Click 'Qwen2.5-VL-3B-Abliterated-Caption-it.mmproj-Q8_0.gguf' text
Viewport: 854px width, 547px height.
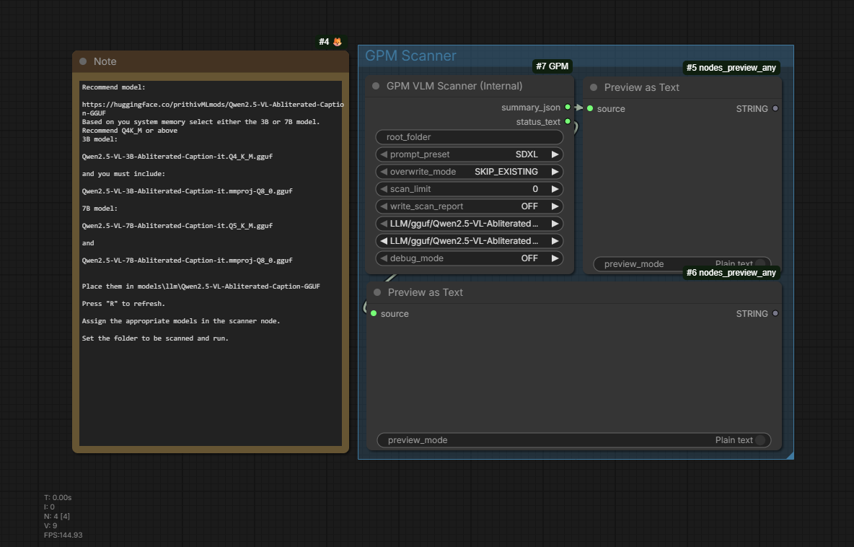pyautogui.click(x=188, y=191)
